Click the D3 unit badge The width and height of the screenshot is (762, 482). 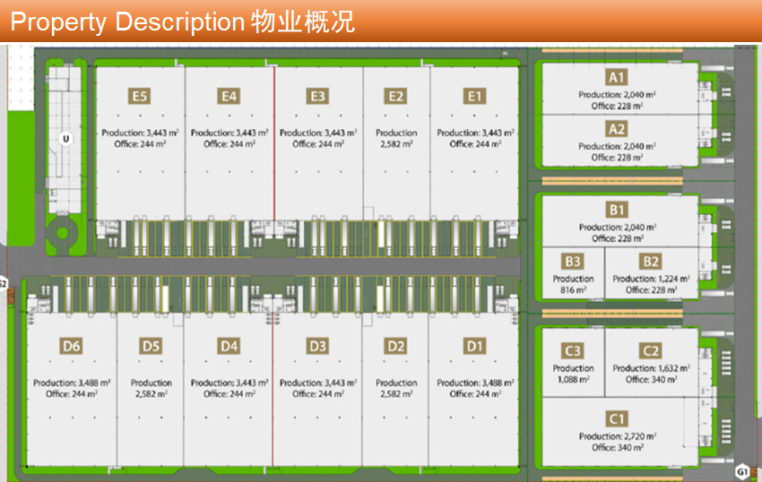coord(316,347)
